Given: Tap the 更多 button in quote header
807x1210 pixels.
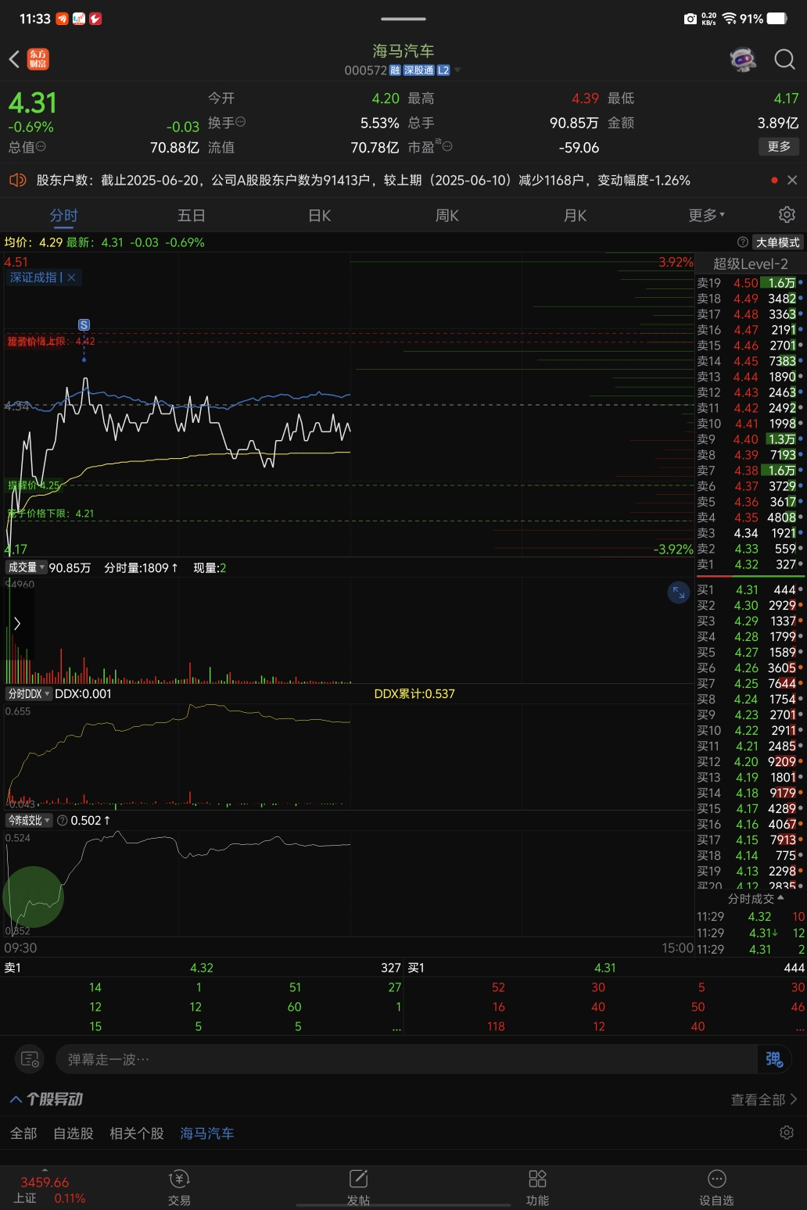Looking at the screenshot, I should (x=779, y=147).
